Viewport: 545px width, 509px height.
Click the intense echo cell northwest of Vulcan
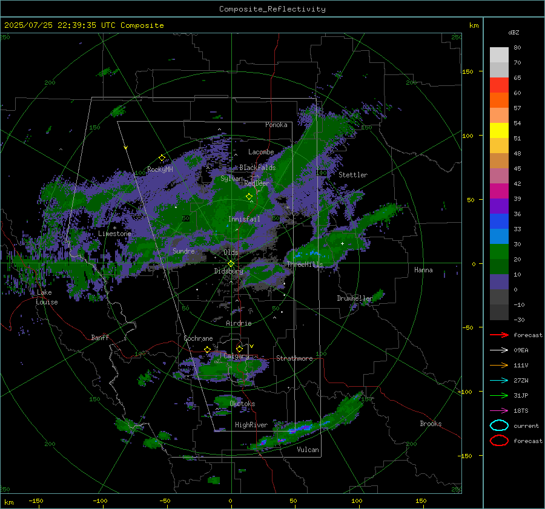point(300,429)
